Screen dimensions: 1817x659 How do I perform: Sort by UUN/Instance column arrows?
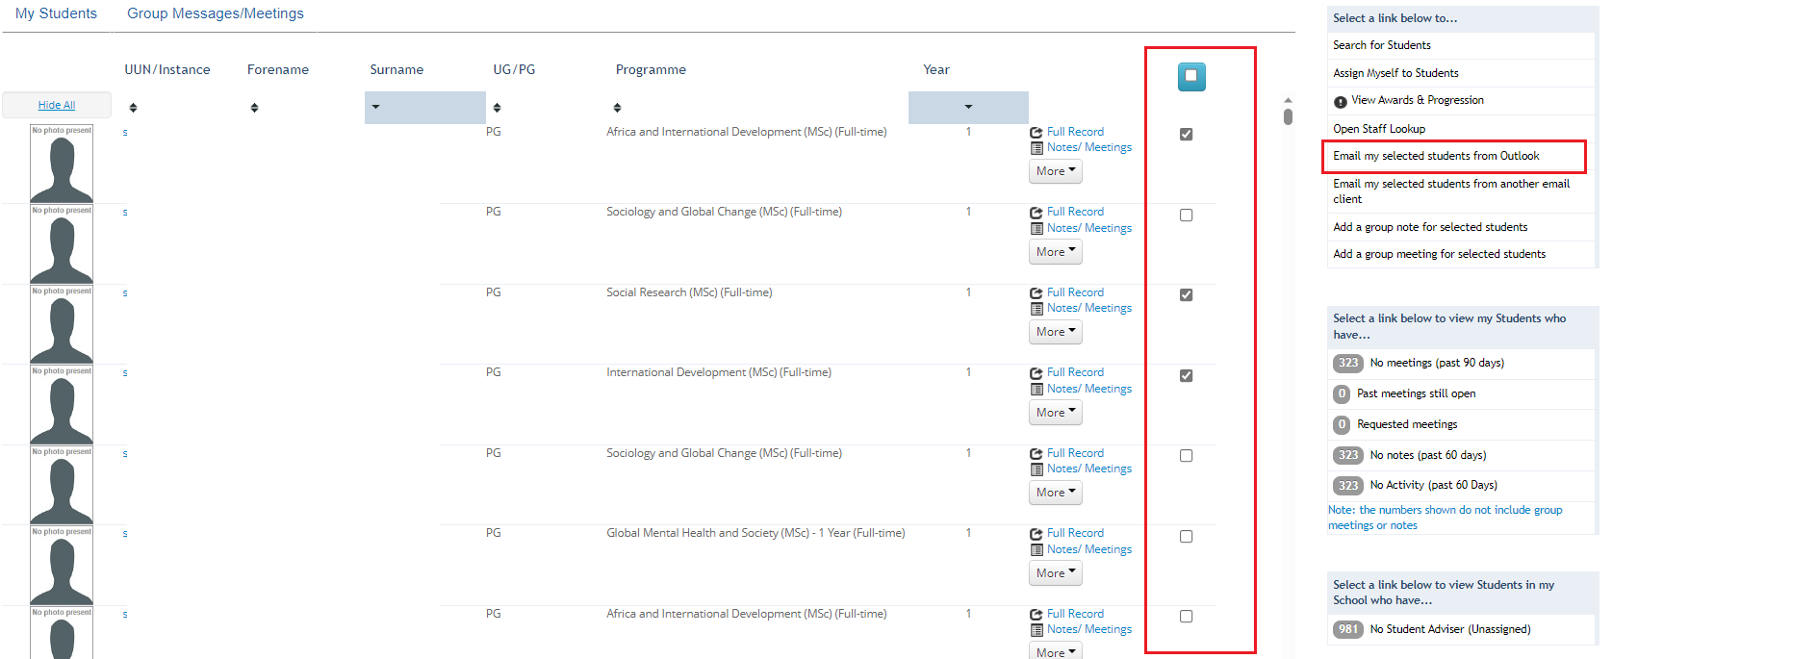133,108
